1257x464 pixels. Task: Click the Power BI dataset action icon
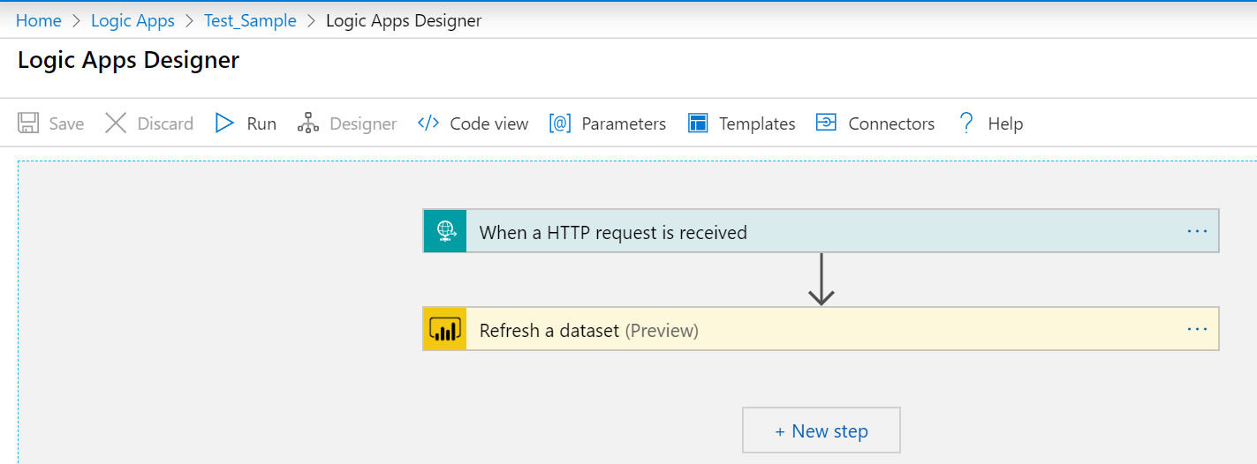tap(444, 330)
